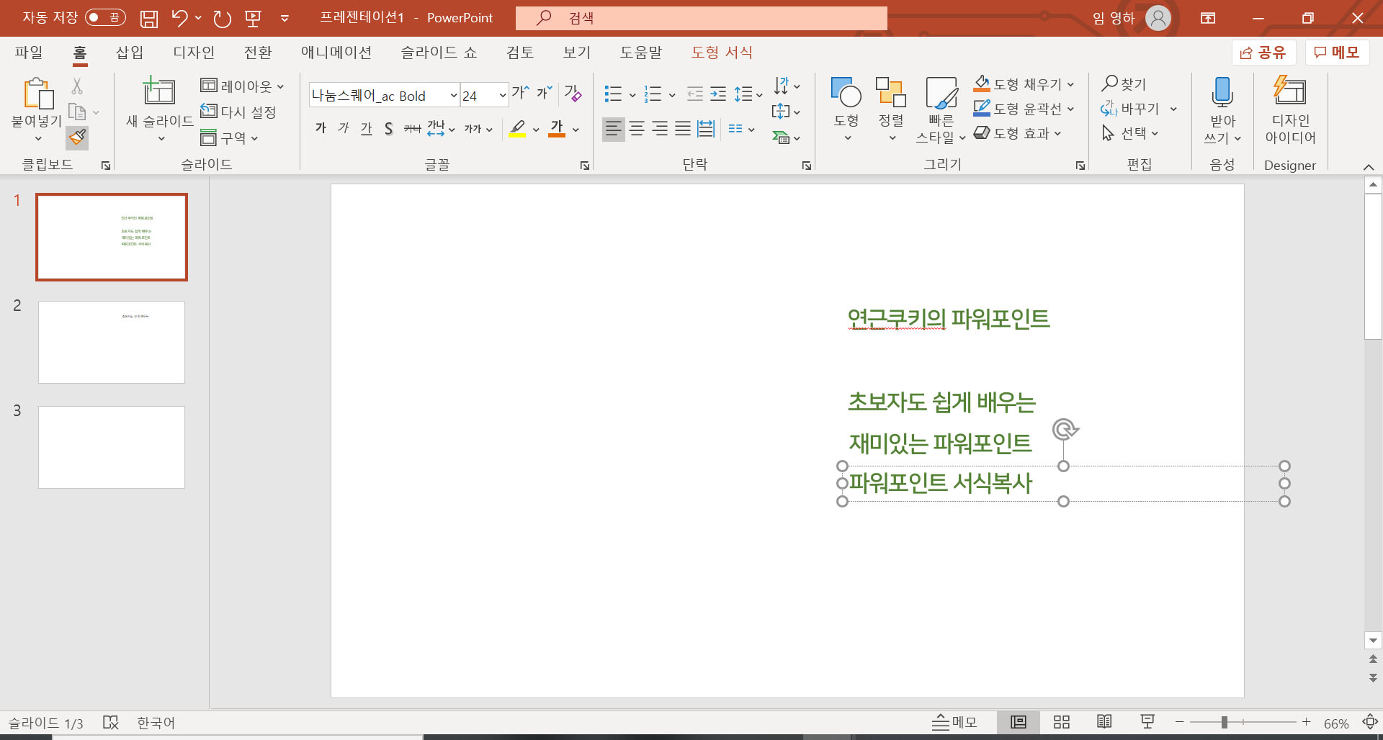
Task: Switch to the Slide Show tab
Action: tap(439, 52)
